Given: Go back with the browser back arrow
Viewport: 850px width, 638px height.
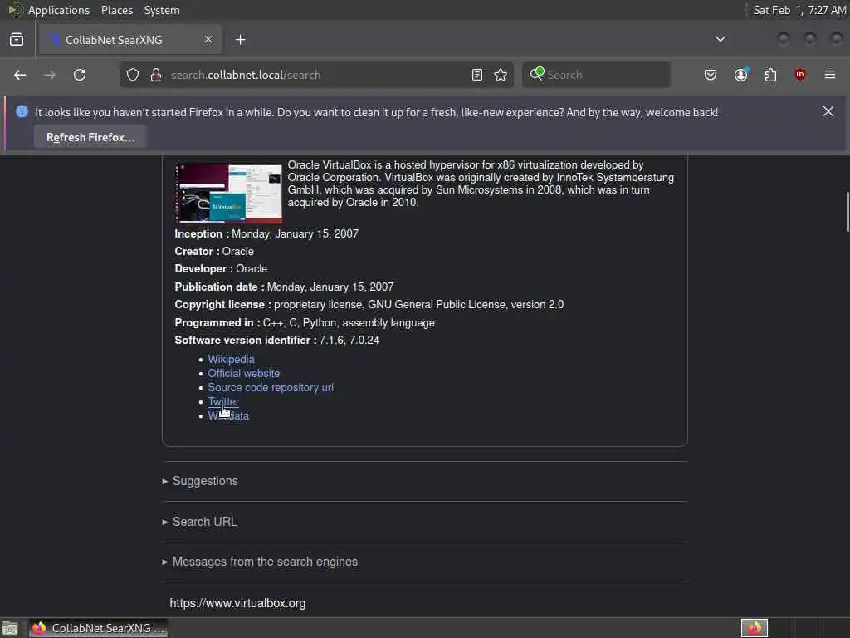Looking at the screenshot, I should pyautogui.click(x=20, y=75).
